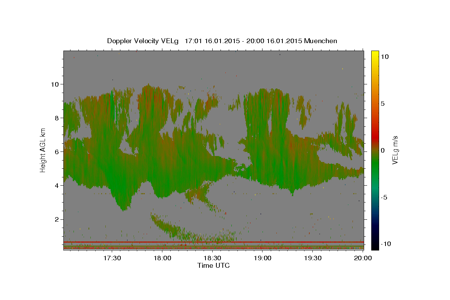
Task: Click the height tick label 10
Action: pos(55,84)
